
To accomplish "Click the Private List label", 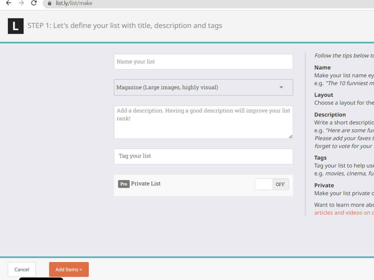I will click(146, 184).
